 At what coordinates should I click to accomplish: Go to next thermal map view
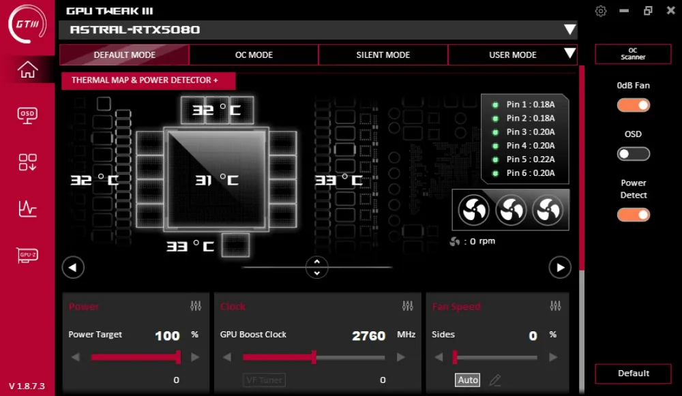pyautogui.click(x=560, y=267)
